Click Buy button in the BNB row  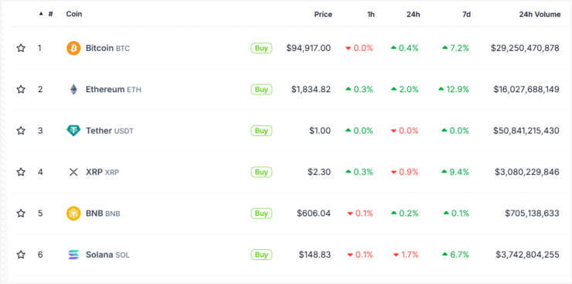(261, 213)
